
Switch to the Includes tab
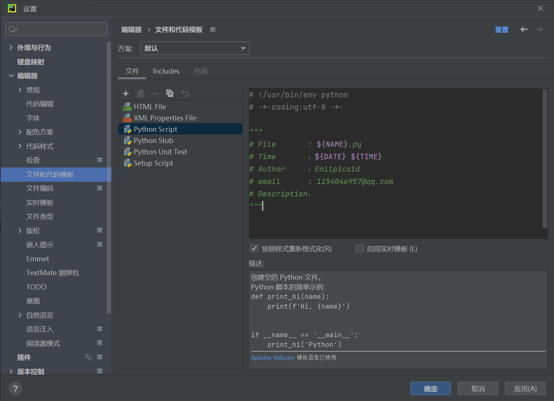(x=166, y=71)
